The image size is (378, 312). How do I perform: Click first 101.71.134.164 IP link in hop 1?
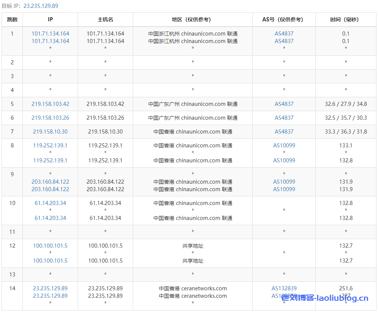[50, 34]
